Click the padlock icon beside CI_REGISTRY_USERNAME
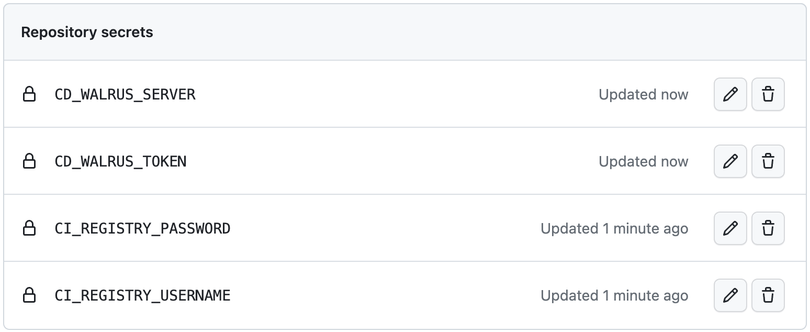The height and width of the screenshot is (332, 810). tap(30, 295)
